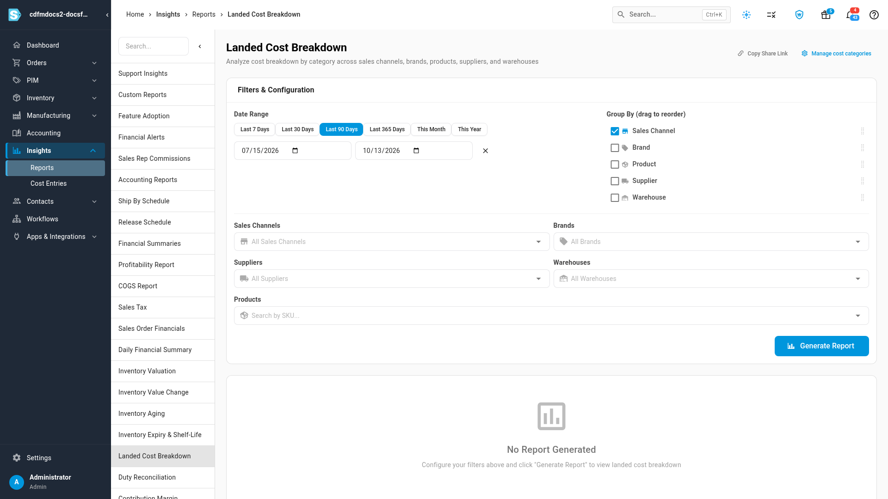Open notifications bell icon
This screenshot has height=499, width=888.
coord(850,15)
